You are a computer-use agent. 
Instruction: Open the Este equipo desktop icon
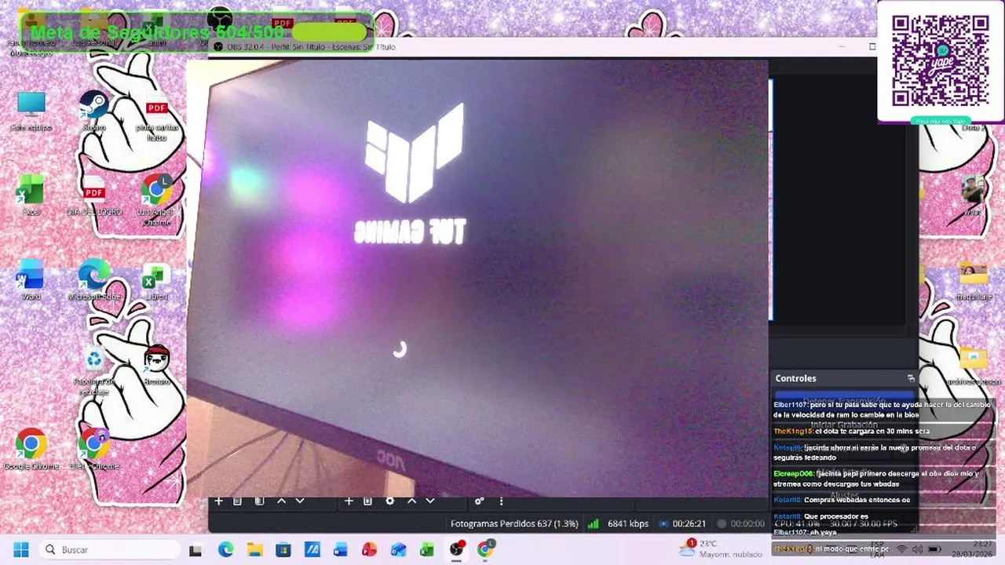(31, 110)
